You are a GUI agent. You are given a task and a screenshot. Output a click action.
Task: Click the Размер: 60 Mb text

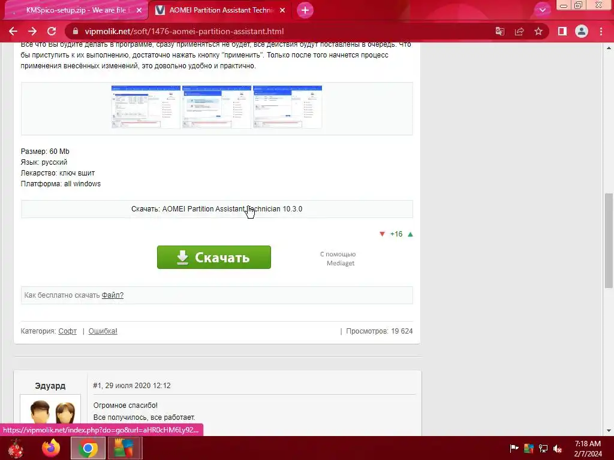tap(45, 152)
